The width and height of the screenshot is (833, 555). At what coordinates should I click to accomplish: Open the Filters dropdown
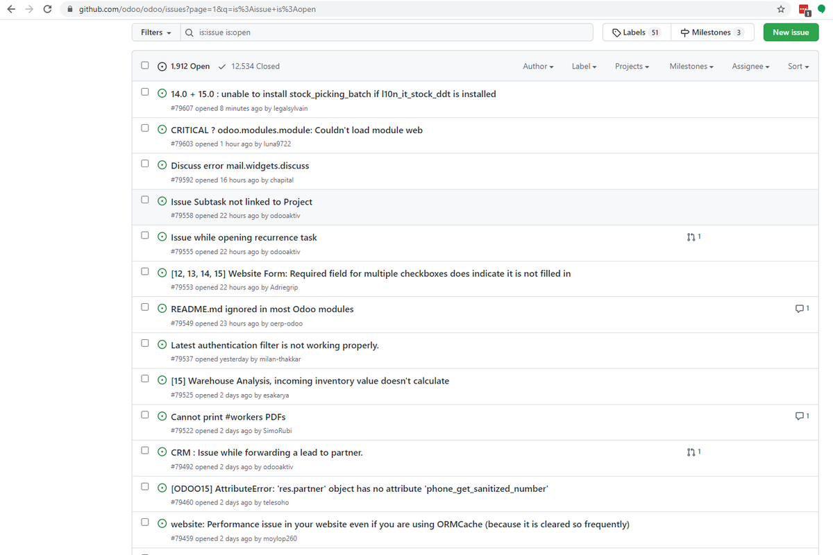(x=156, y=33)
